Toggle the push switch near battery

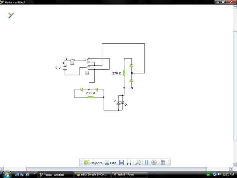[72, 63]
